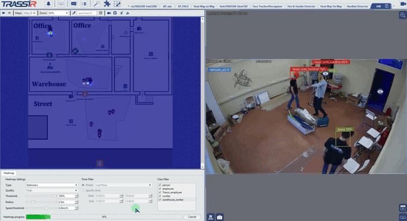407x221 pixels.
Task: Switch to the Fire & Smoke Detector tab
Action: coord(301,6)
